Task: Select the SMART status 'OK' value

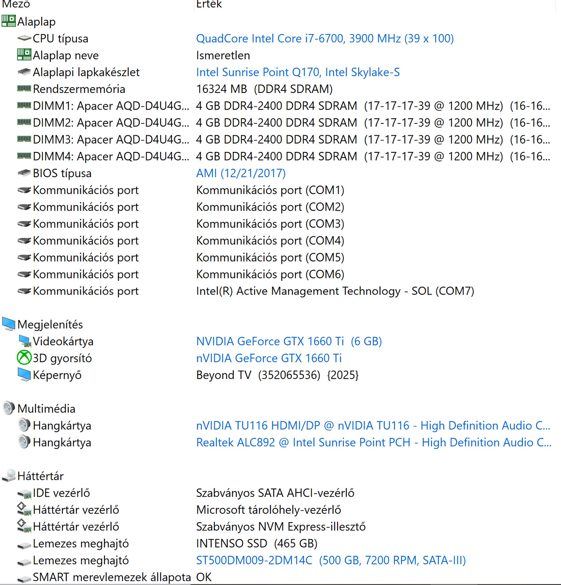Action: click(204, 577)
